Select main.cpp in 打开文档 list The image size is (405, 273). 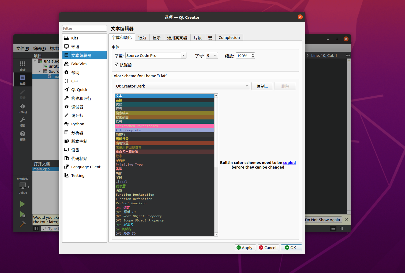46,169
